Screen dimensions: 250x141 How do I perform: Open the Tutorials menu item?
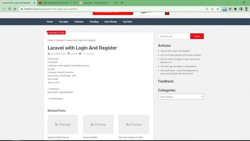[x=79, y=22]
